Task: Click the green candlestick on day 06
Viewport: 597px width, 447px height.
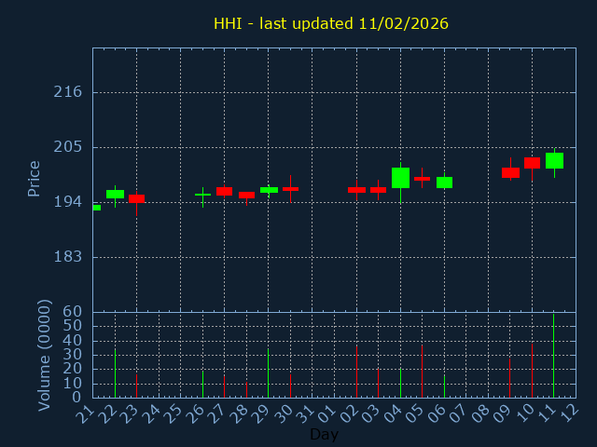Action: [x=444, y=183]
